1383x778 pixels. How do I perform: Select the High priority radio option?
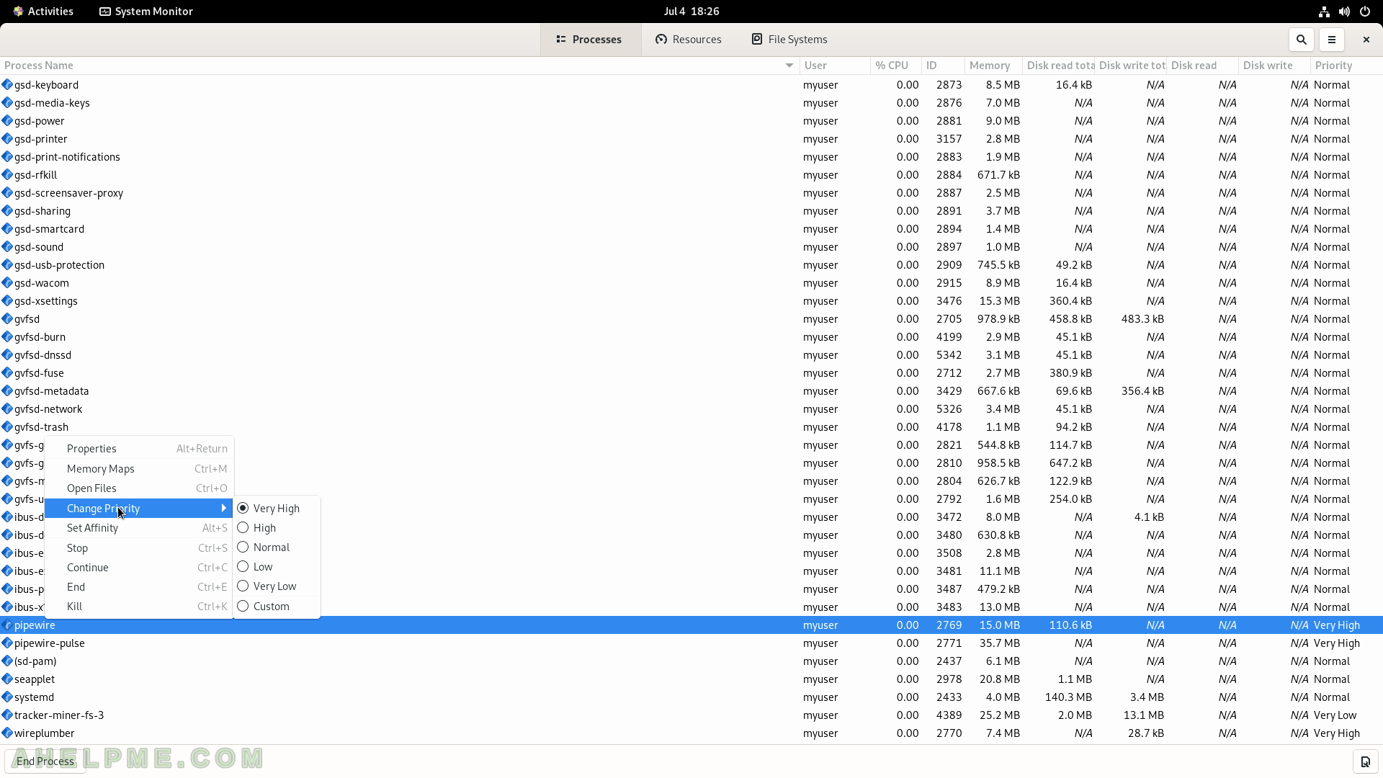[x=243, y=527]
